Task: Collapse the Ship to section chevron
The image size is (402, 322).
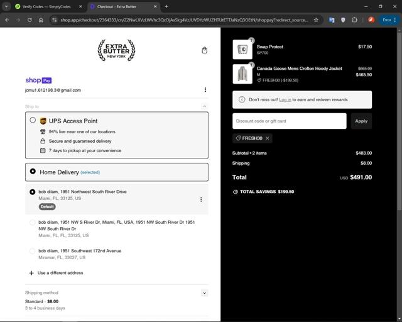Action: (x=204, y=106)
